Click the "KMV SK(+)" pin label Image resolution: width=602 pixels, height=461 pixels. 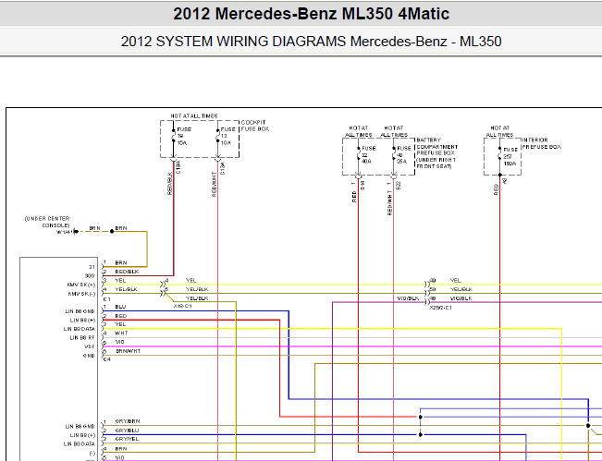(x=81, y=285)
